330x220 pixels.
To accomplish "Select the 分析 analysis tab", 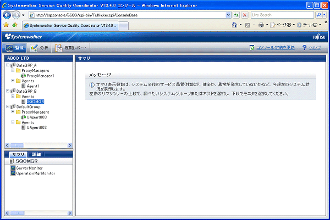I will [40, 48].
